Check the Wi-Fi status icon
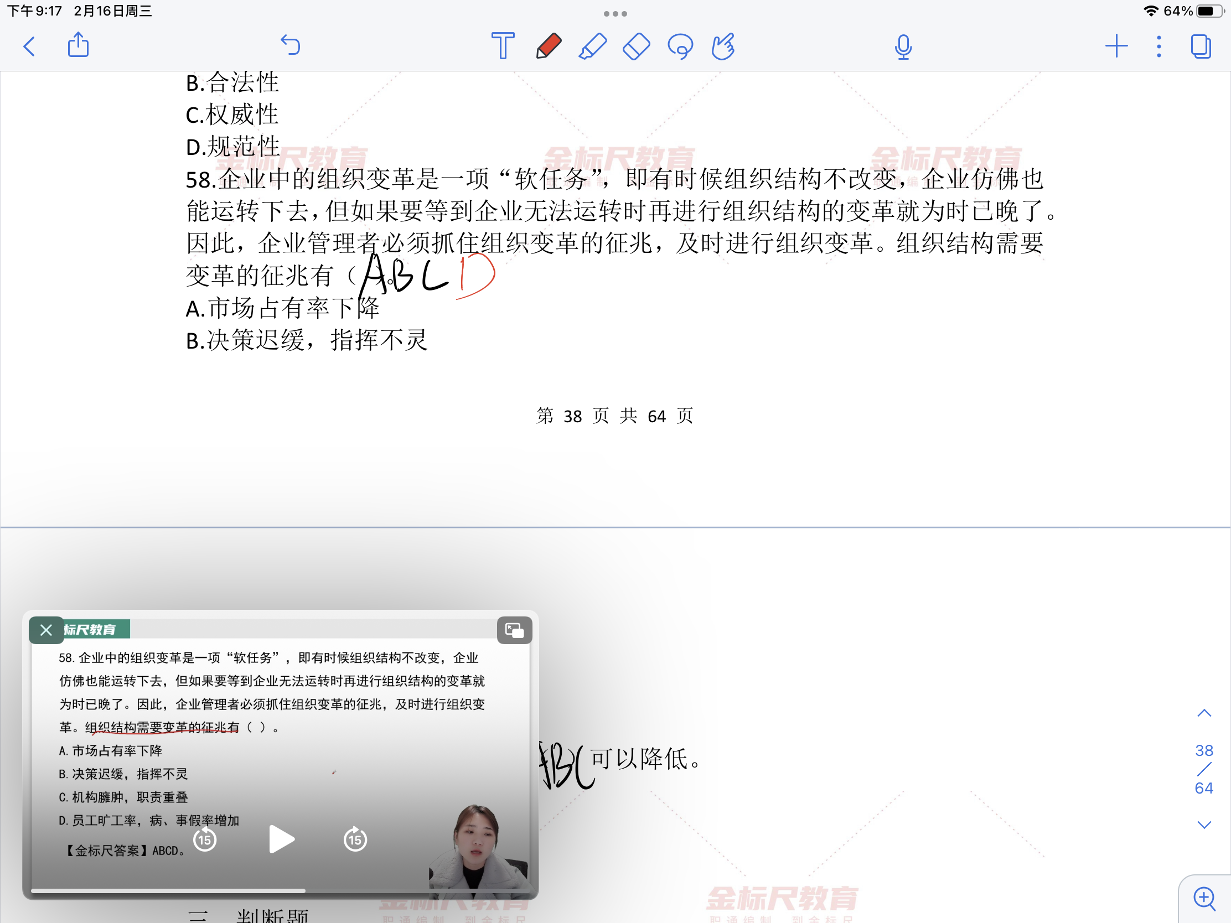Screen dimensions: 1231x923 tap(1151, 11)
